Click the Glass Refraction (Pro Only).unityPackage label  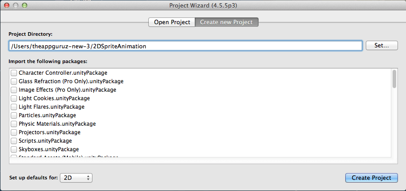tap(71, 81)
